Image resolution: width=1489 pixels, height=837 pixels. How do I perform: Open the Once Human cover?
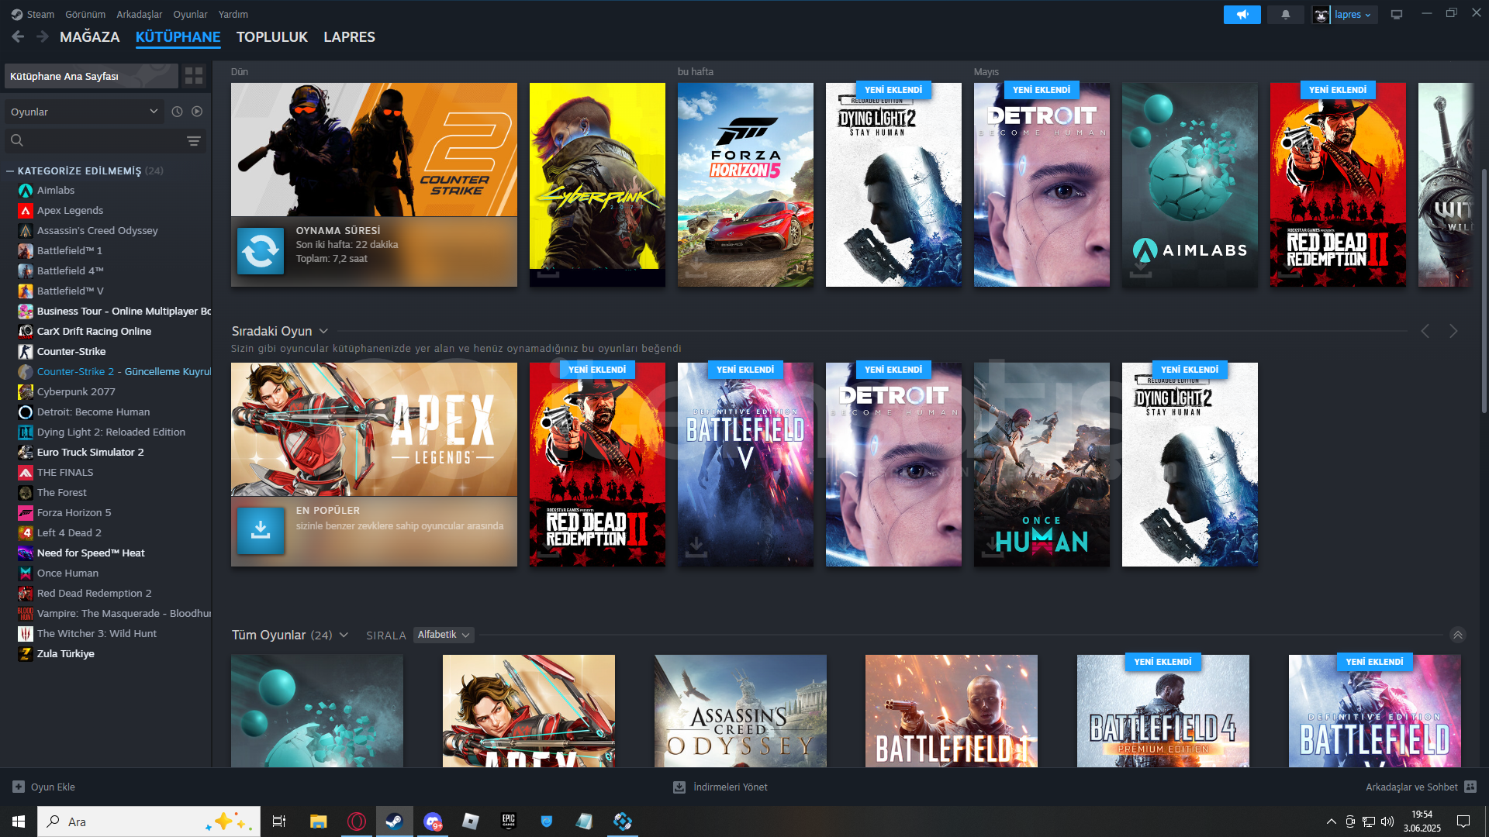coord(1042,464)
